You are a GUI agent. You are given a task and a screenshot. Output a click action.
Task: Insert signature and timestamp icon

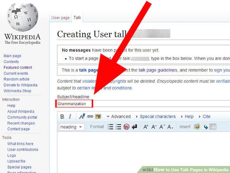point(82,116)
